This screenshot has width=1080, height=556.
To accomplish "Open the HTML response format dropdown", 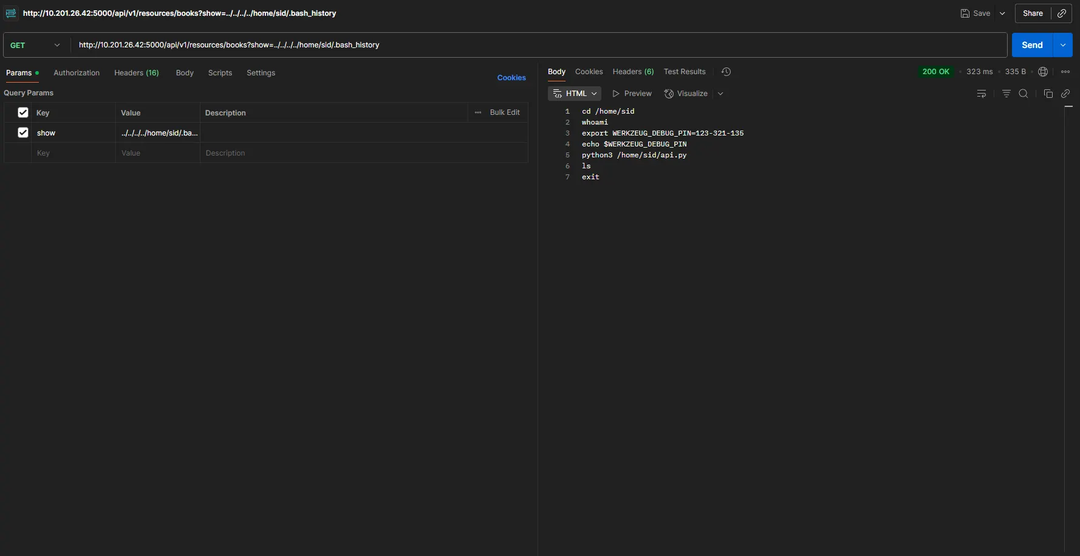I will click(x=575, y=93).
